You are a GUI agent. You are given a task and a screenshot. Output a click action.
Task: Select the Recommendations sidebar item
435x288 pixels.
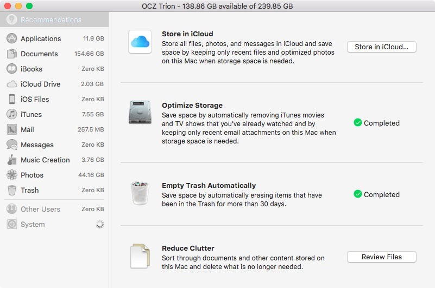coord(54,19)
